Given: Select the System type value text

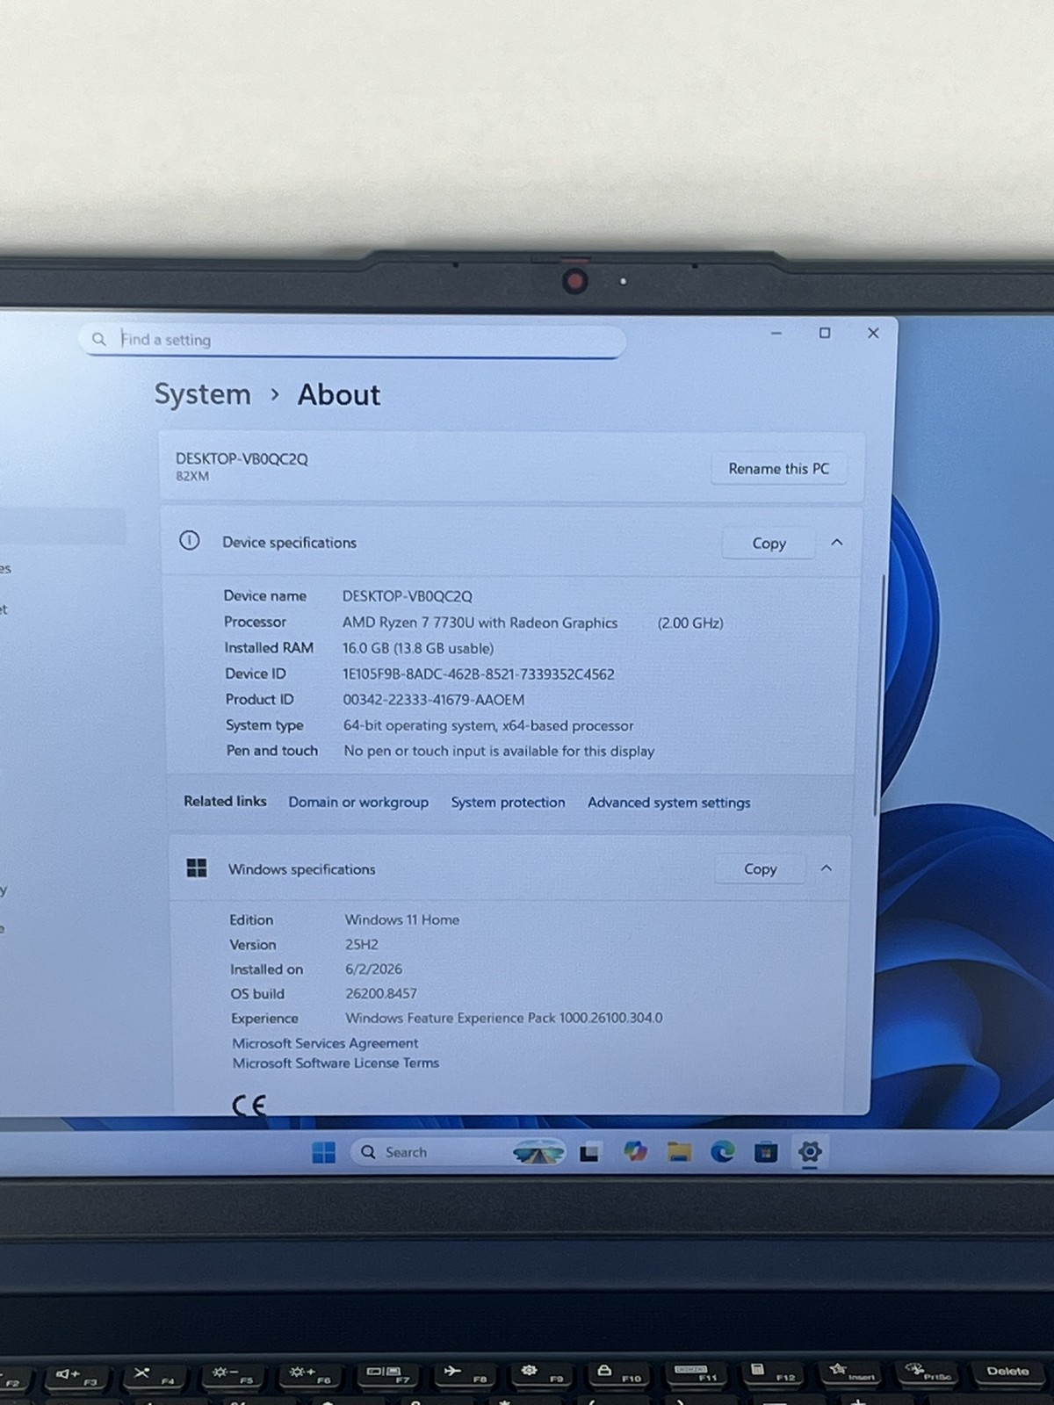Looking at the screenshot, I should click(488, 725).
